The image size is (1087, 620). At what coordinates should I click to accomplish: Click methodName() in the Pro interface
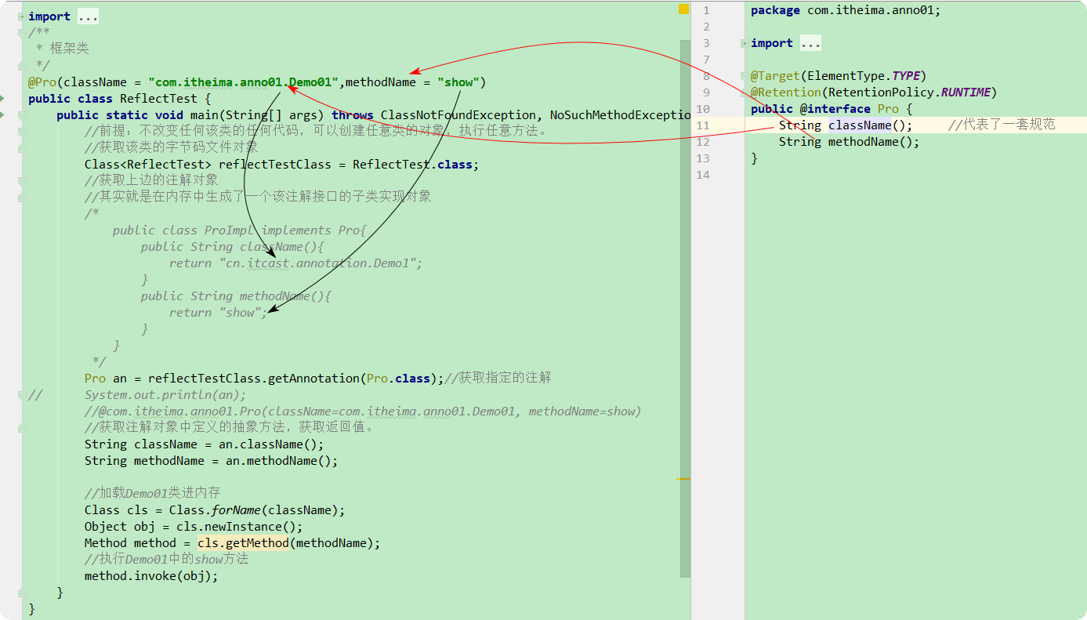click(x=870, y=142)
